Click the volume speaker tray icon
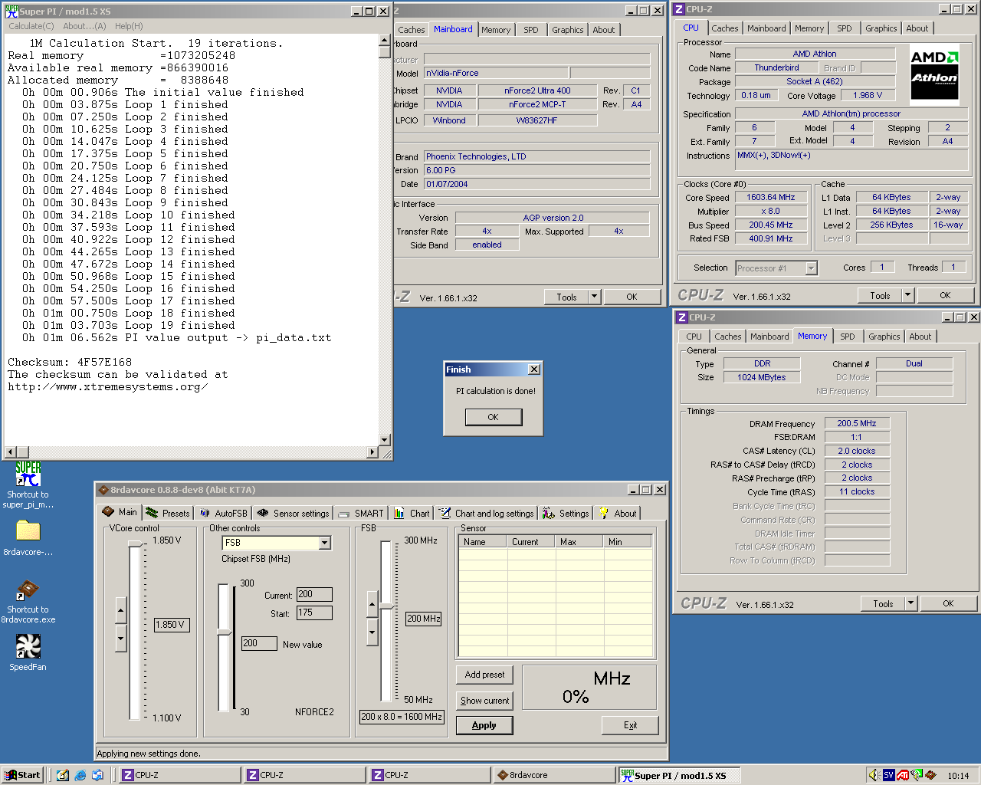Screen dimensions: 981x785 point(874,775)
